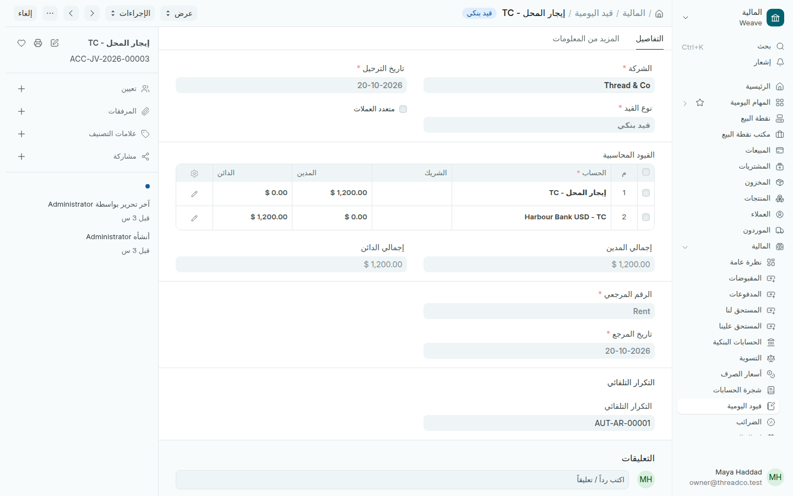793x496 pixels.
Task: Toggle the متعدد العملات checkbox
Action: click(403, 109)
